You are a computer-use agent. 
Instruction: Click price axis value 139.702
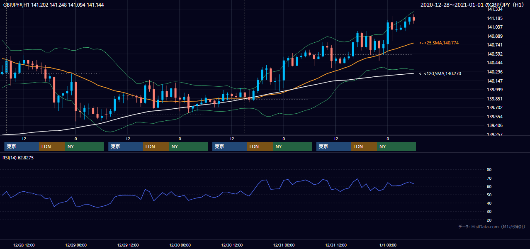pos(495,107)
